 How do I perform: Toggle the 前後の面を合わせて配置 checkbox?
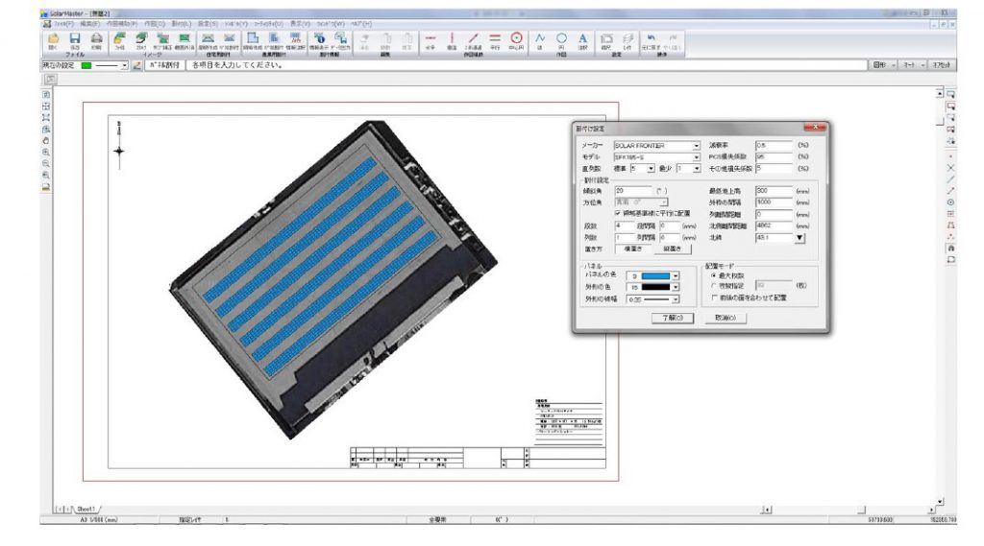pos(714,297)
